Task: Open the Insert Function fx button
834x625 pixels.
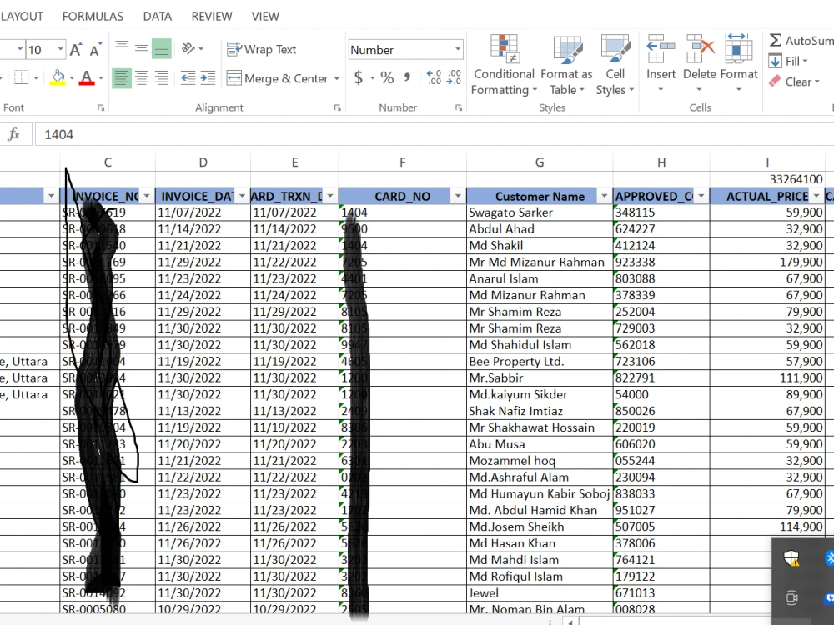Action: click(x=14, y=134)
